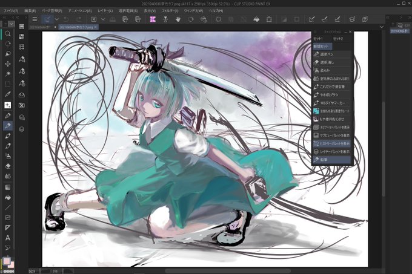The width and height of the screenshot is (412, 274).
Task: Select the Fill bucket tool in left palette
Action: click(x=8, y=197)
